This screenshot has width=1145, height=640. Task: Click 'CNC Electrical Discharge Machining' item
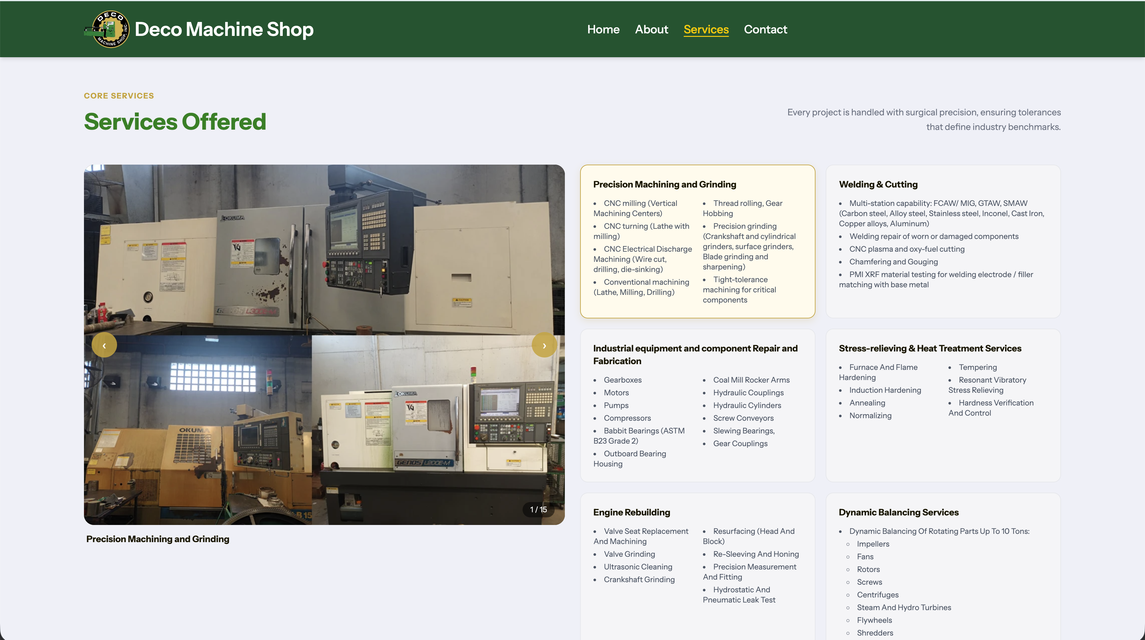point(643,259)
